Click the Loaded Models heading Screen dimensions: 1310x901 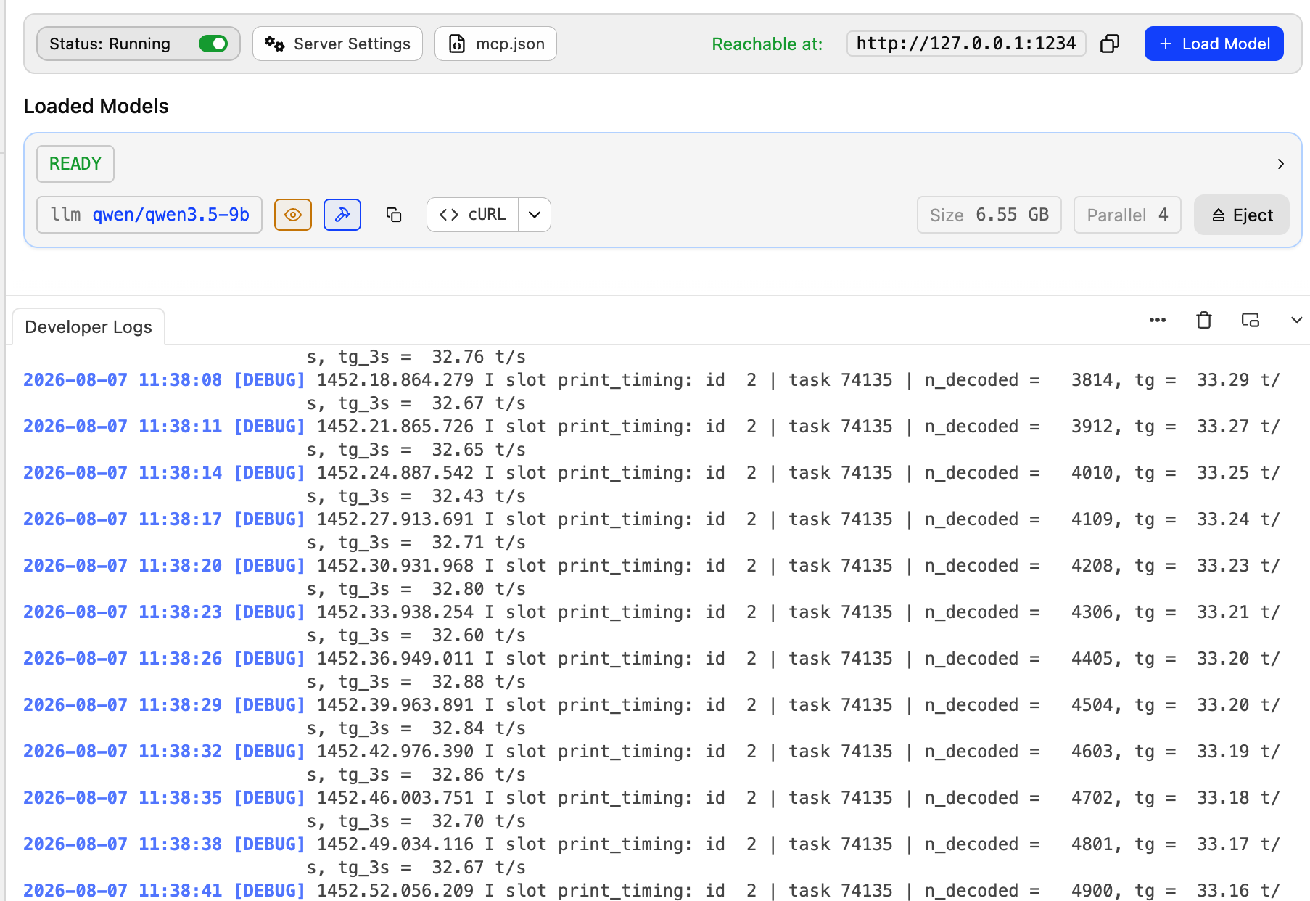tap(96, 106)
